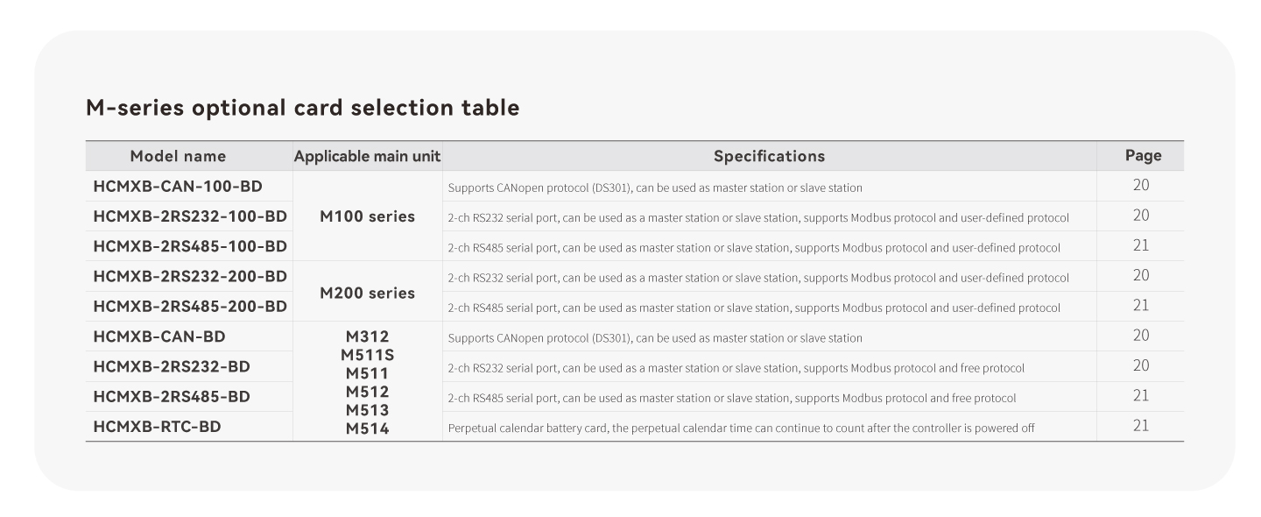Click the HCMXB-2RS485-200-BD entry
The height and width of the screenshot is (517, 1261).
190,306
